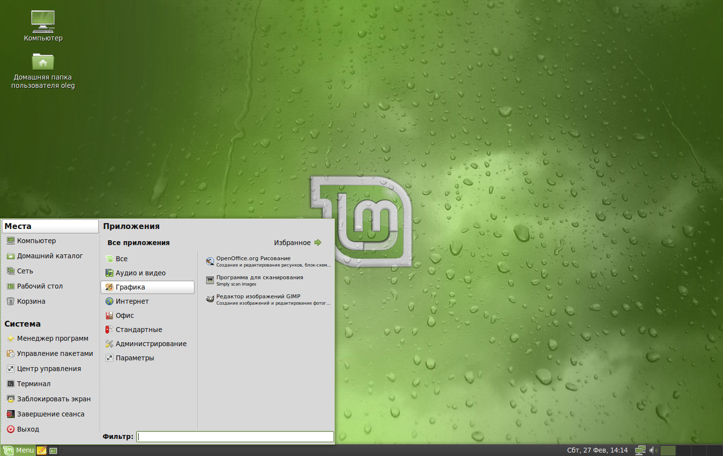Open the notes icon in the panel
This screenshot has height=456, width=723.
click(x=42, y=450)
